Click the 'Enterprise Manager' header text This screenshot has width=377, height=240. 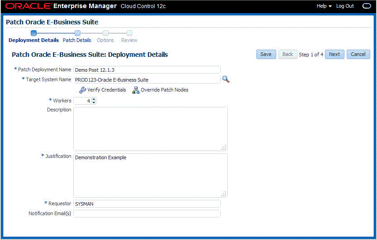(x=85, y=6)
